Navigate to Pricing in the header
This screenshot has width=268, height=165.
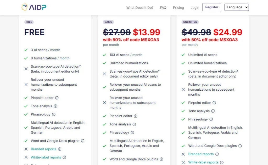pos(178,8)
